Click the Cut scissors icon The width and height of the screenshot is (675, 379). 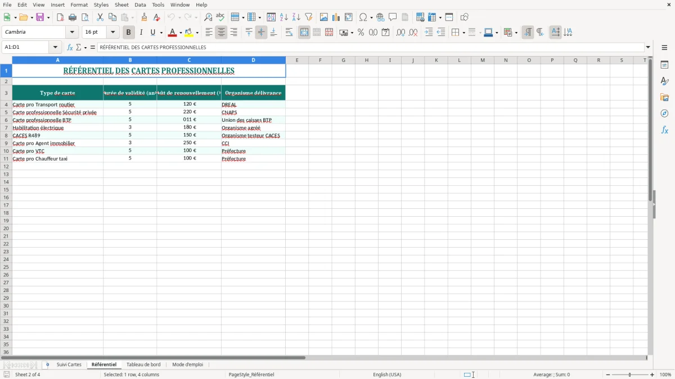click(x=100, y=17)
